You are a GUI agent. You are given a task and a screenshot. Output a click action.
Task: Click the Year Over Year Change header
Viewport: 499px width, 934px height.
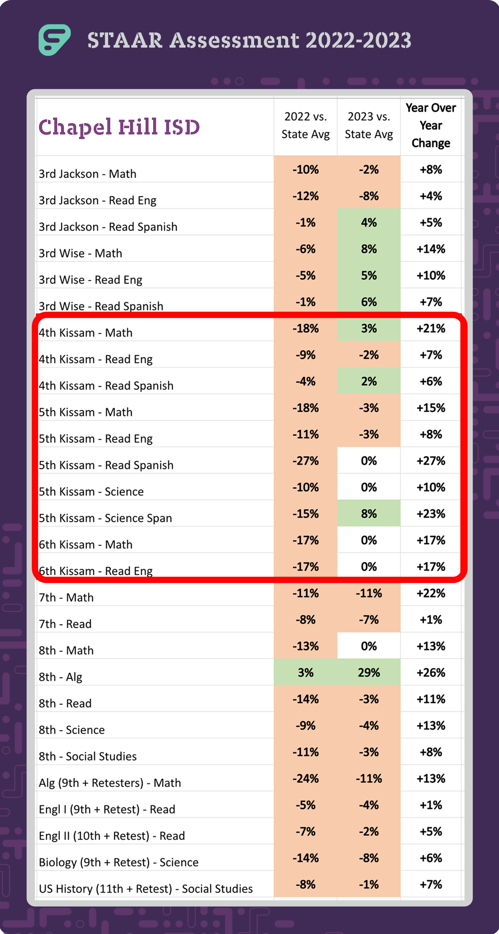(431, 126)
